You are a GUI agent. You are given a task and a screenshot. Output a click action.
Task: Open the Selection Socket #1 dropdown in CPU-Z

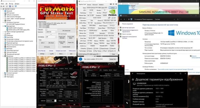pyautogui.click(x=51, y=101)
